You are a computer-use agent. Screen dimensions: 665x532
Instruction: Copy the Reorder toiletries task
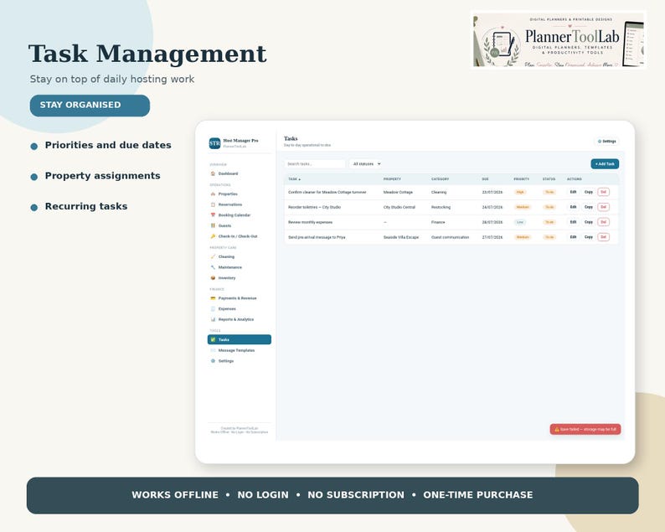pos(588,207)
